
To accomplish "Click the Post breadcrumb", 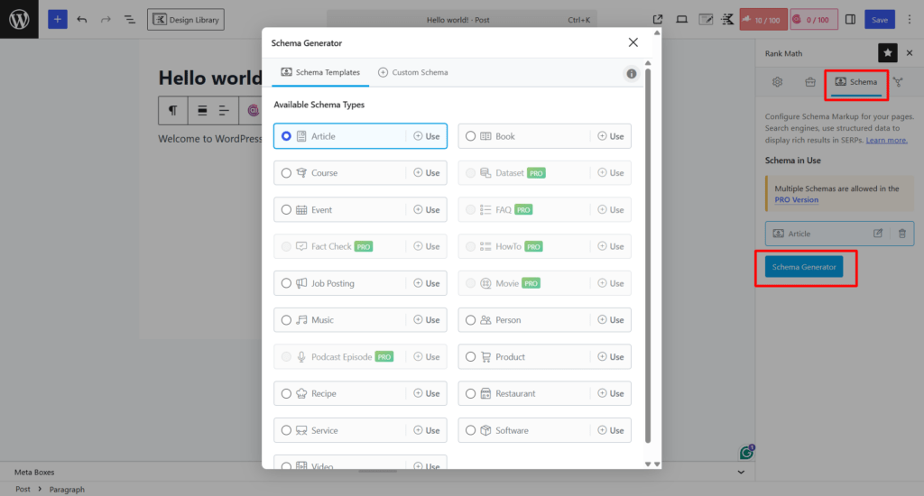I will pos(23,489).
